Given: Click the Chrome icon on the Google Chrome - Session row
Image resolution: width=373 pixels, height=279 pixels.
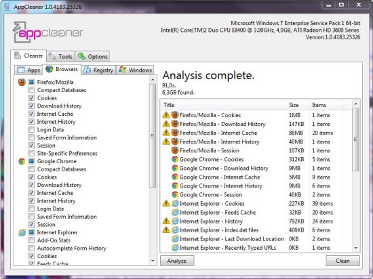Looking at the screenshot, I should tap(175, 195).
